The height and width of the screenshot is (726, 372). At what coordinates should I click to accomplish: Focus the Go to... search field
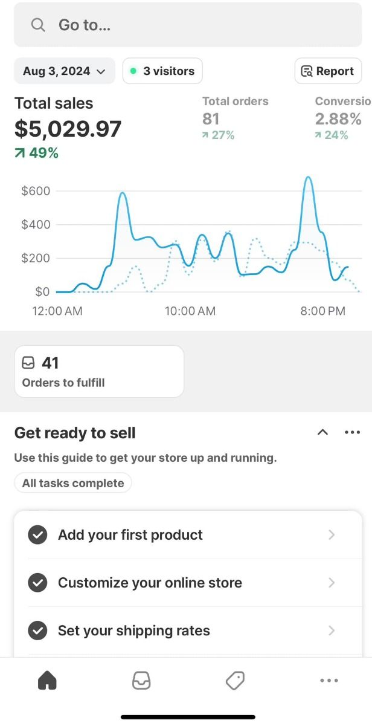point(193,25)
